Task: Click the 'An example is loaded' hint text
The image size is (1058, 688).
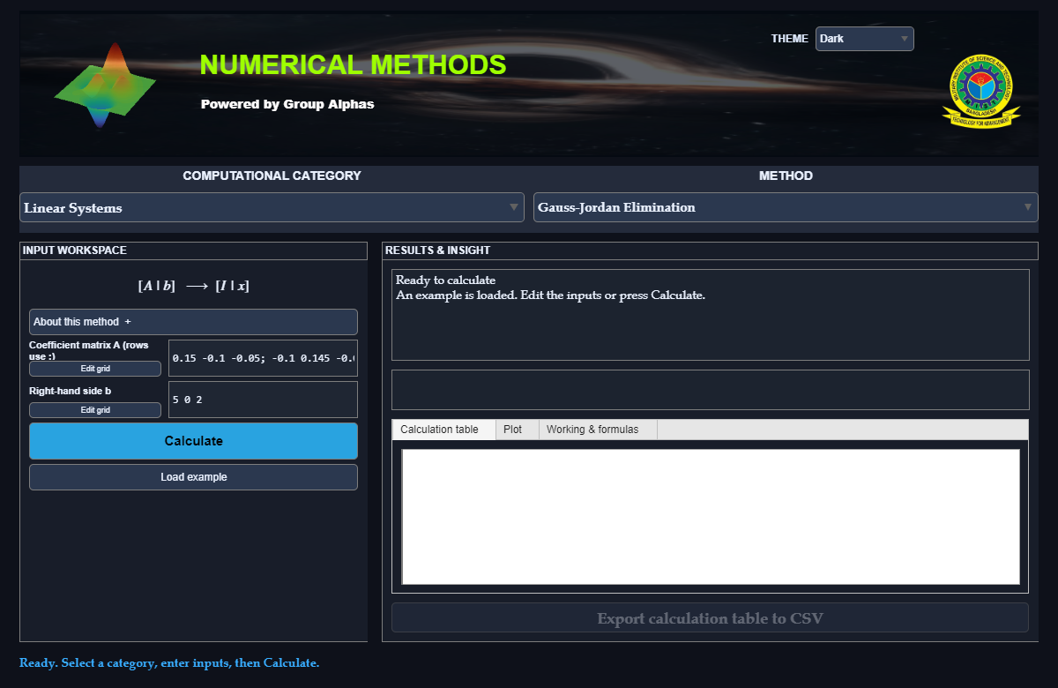Action: tap(550, 295)
